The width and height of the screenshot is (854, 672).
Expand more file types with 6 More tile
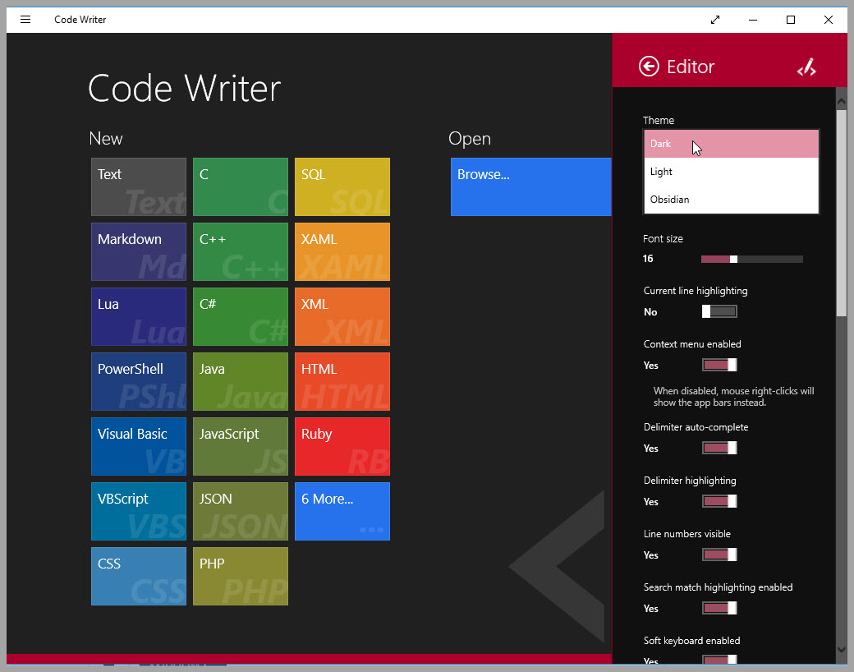342,511
